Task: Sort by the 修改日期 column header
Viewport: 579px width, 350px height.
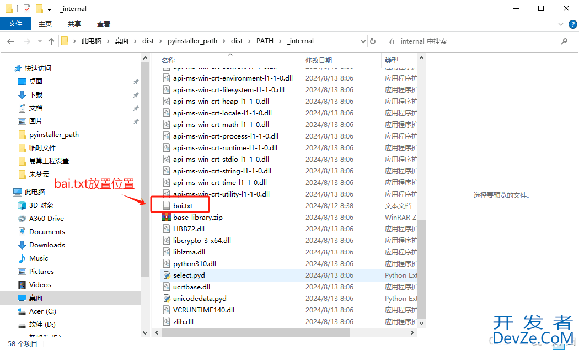Action: [319, 60]
